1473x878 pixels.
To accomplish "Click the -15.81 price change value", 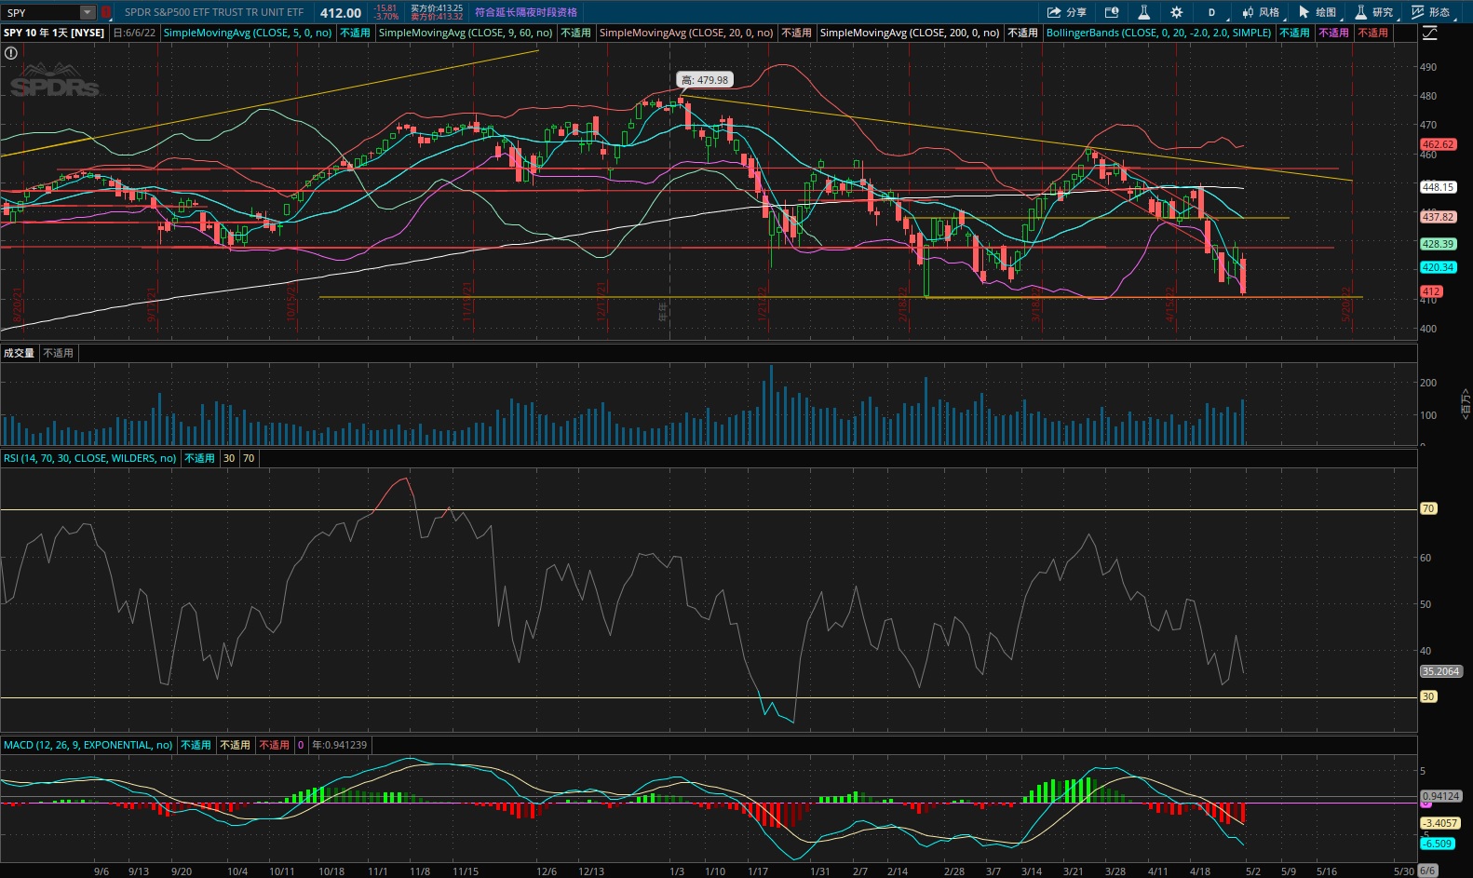I will click(x=386, y=8).
